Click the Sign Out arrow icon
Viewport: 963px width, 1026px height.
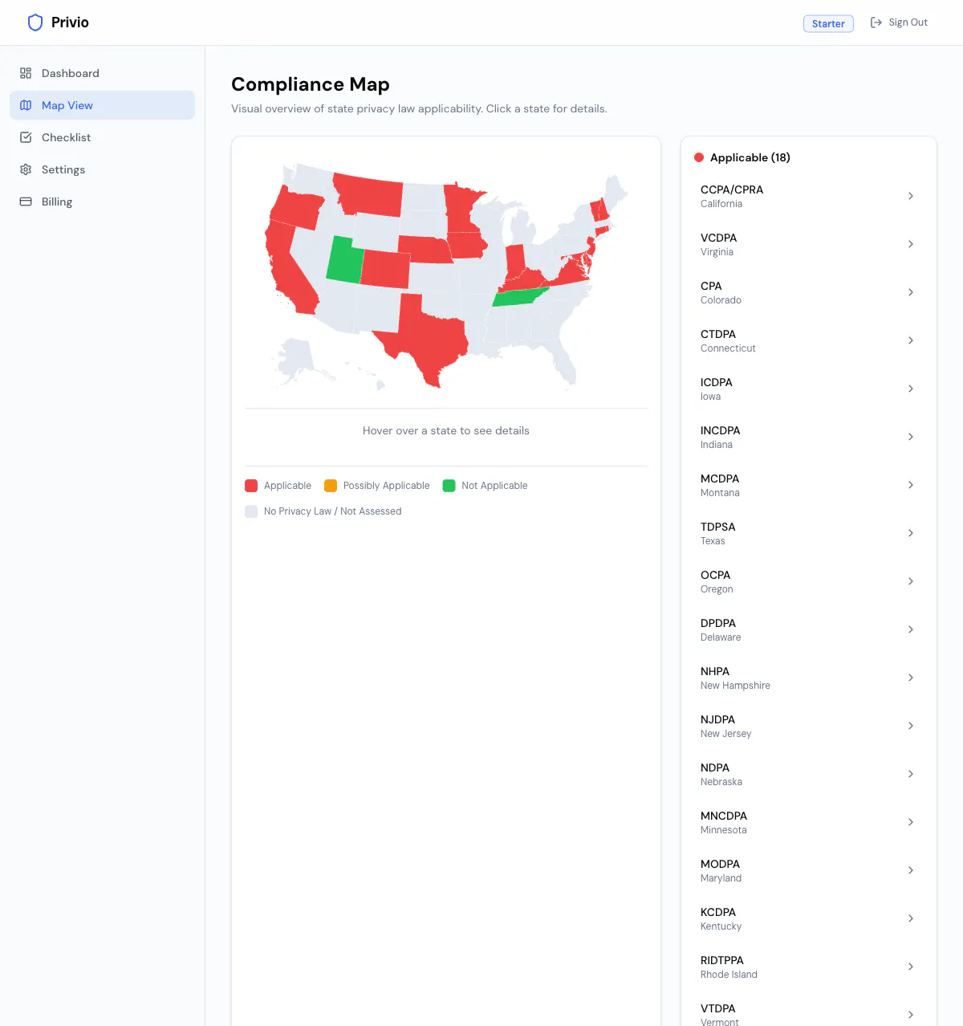(876, 22)
